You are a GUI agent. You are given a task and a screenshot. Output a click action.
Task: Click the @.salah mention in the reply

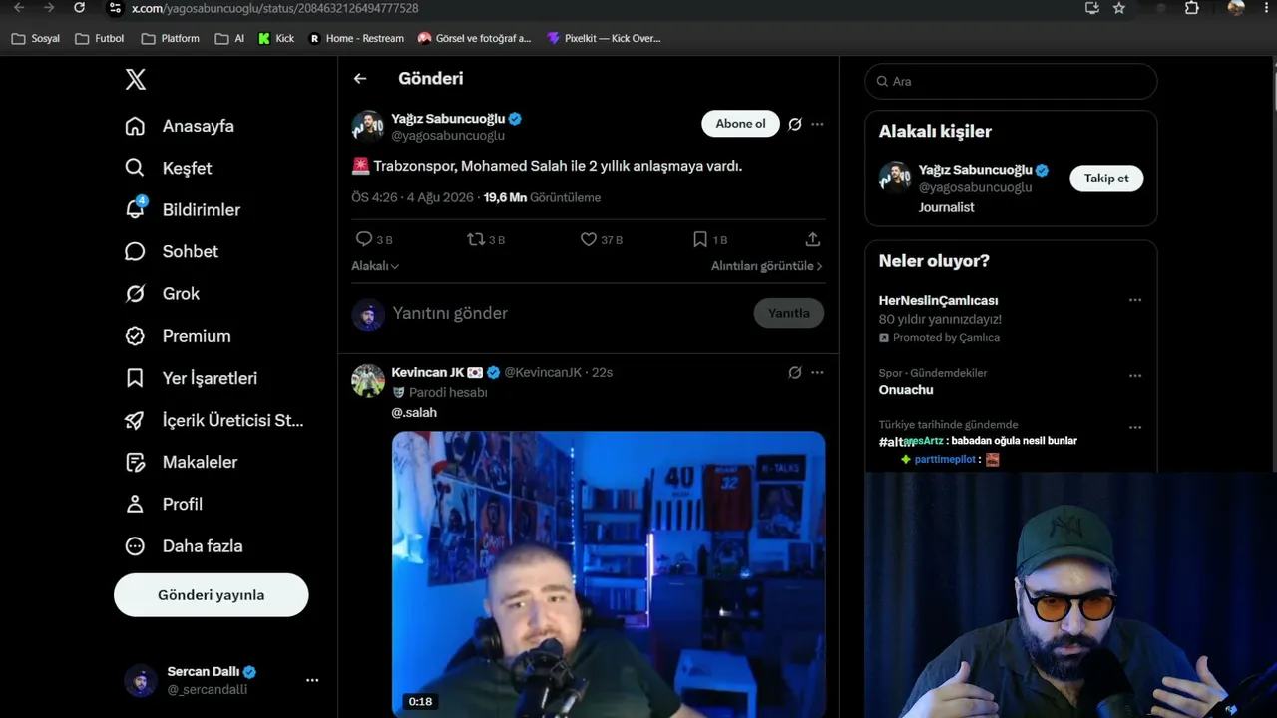point(414,412)
